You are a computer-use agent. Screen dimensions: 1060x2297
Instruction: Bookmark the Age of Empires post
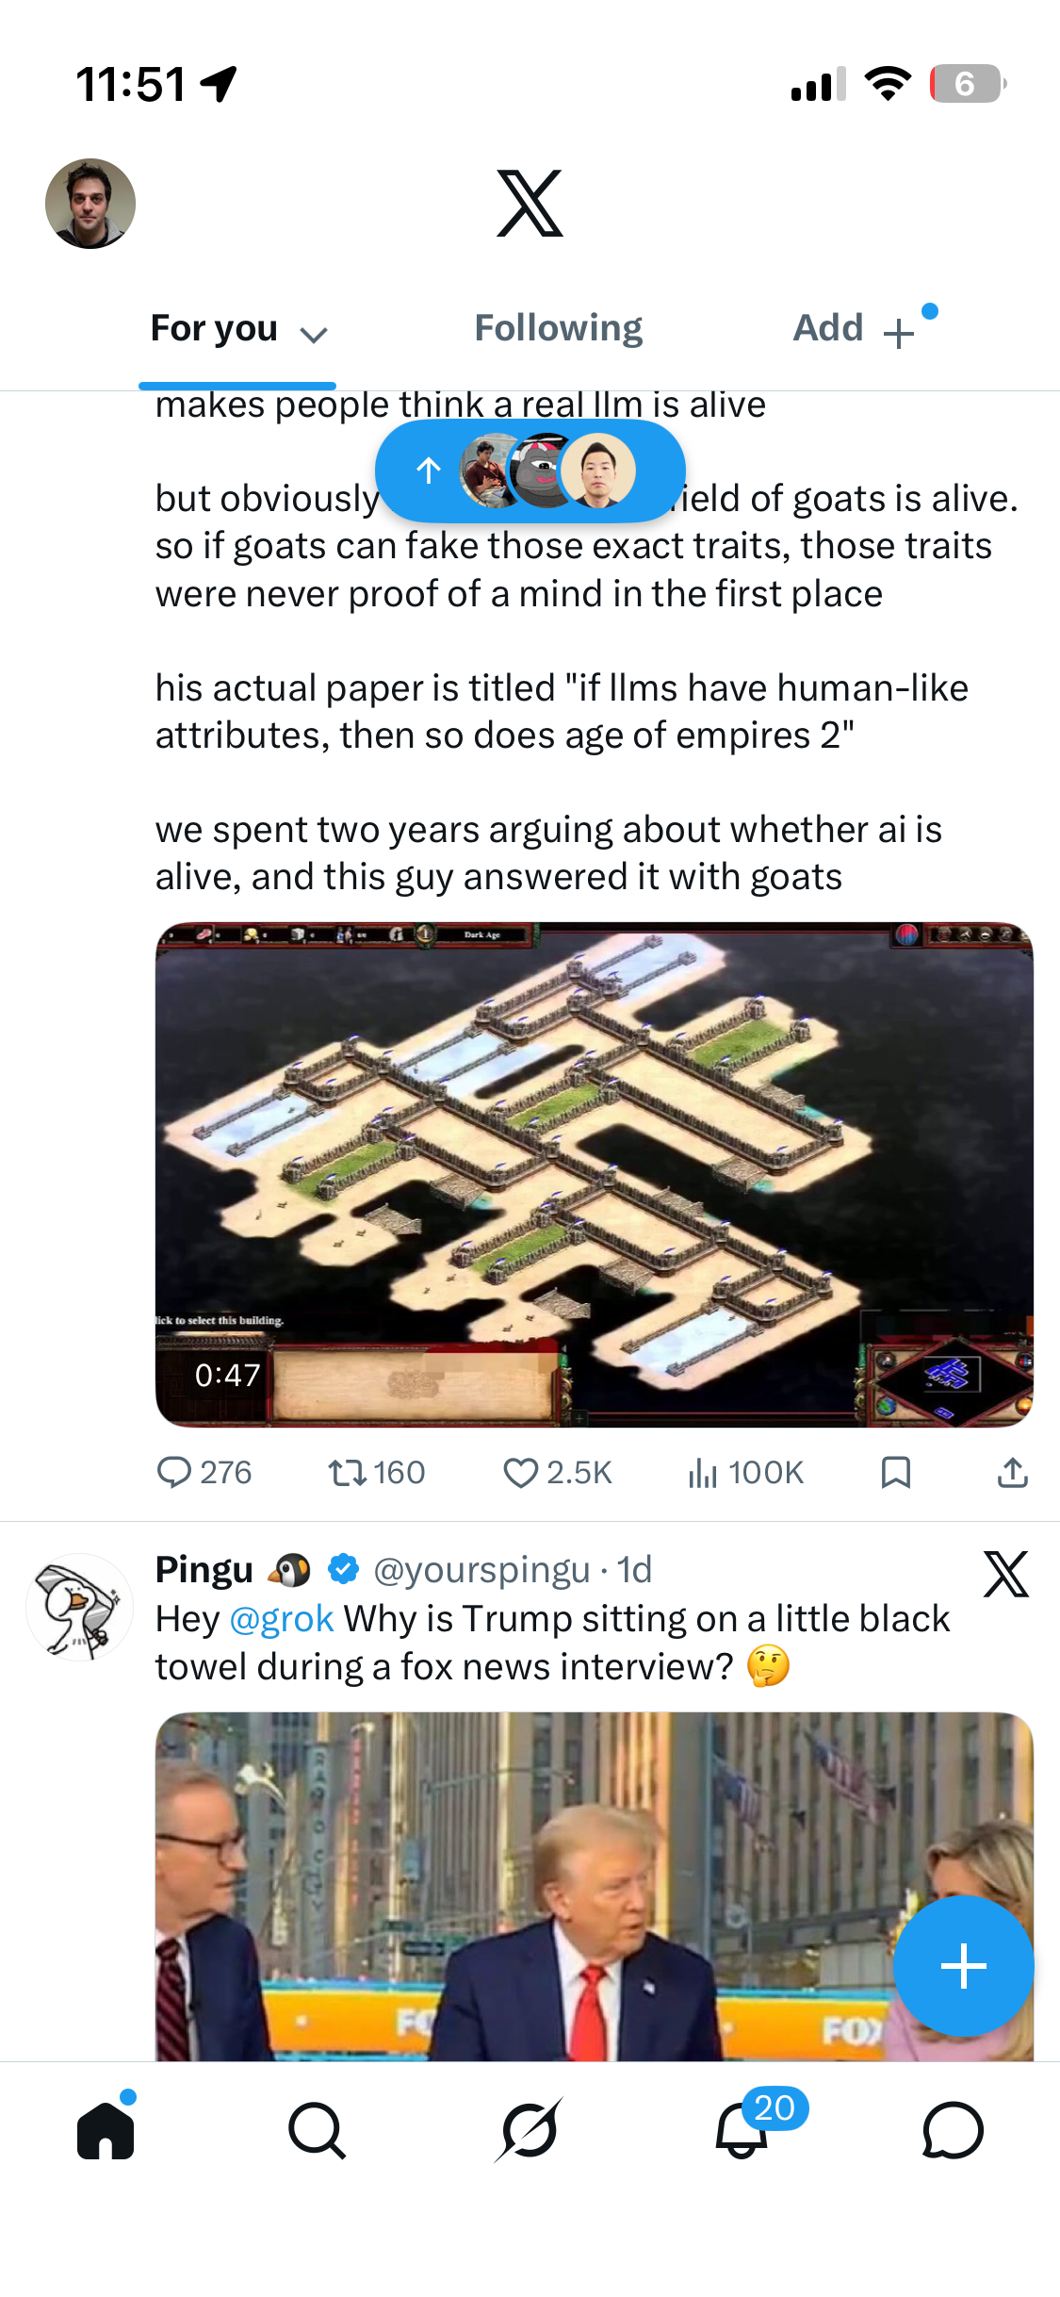tap(895, 1472)
